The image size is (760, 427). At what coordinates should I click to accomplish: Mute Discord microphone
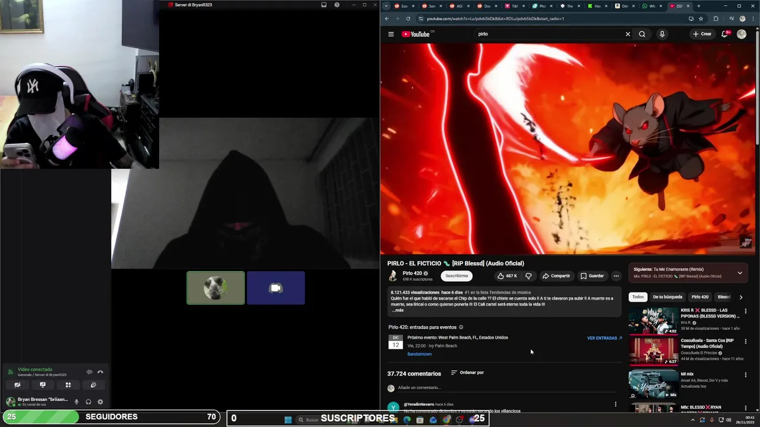[x=77, y=402]
